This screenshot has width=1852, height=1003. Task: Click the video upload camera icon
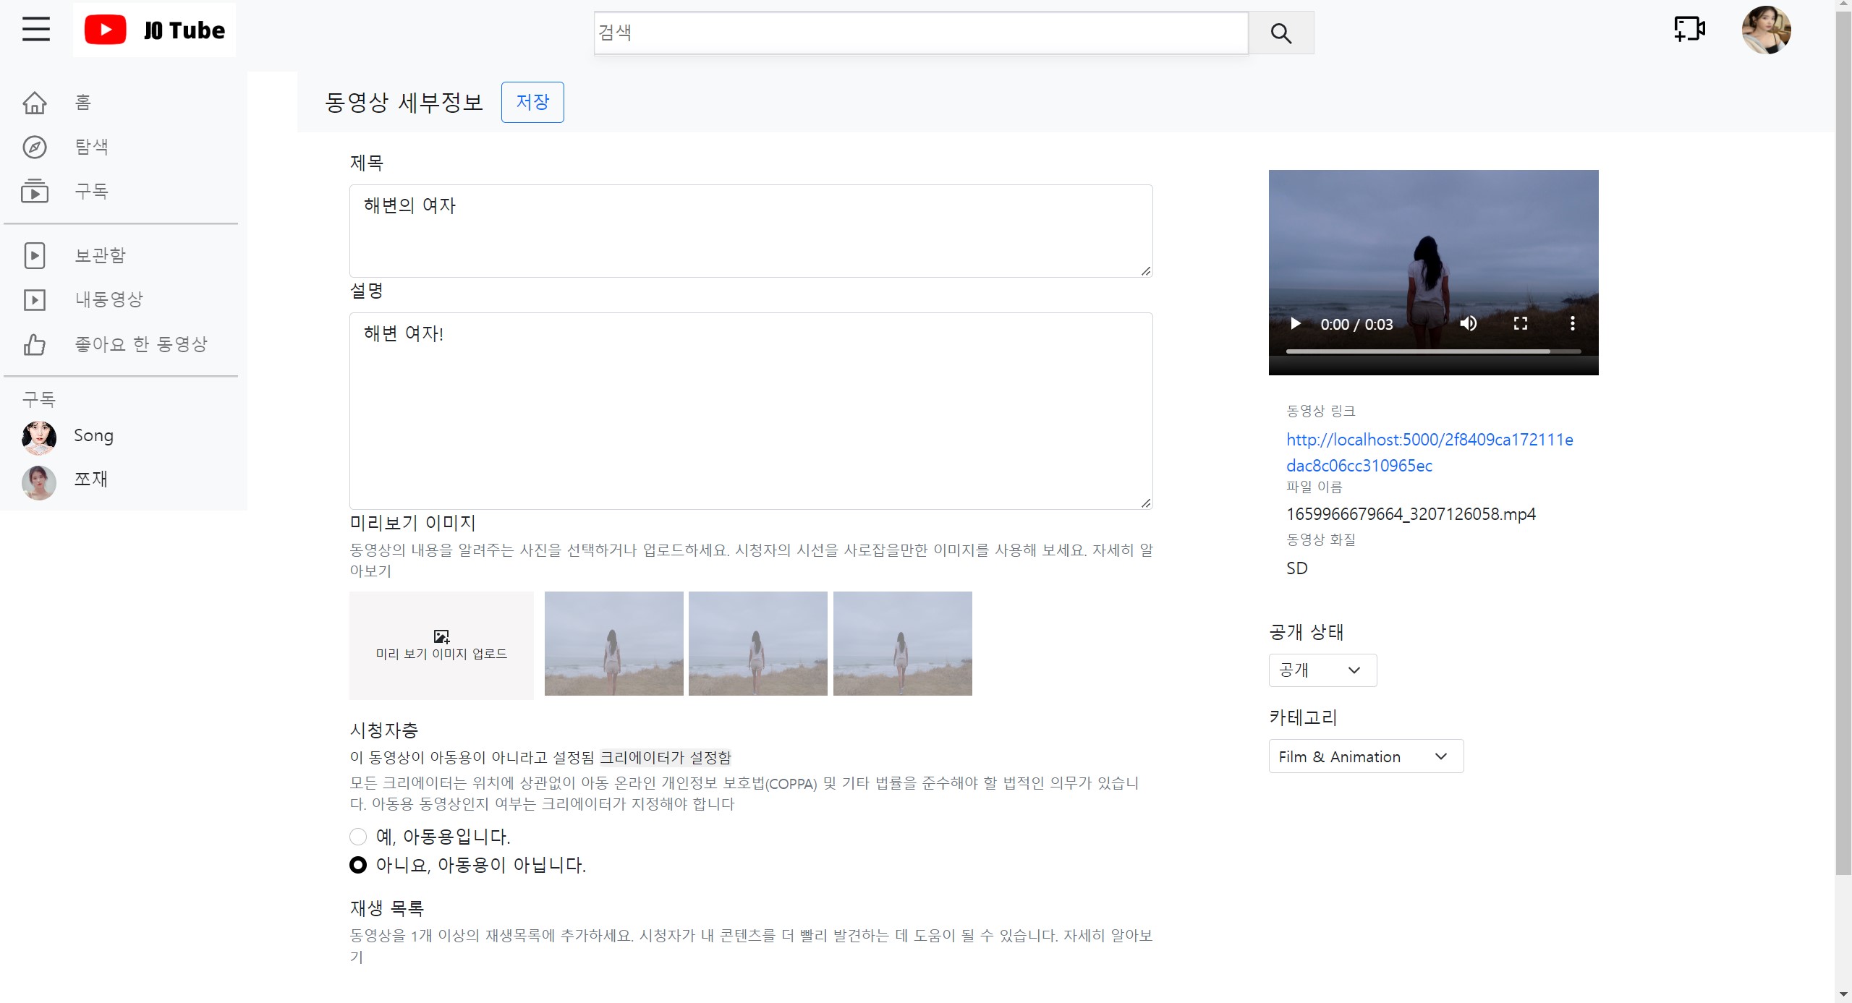click(1689, 30)
